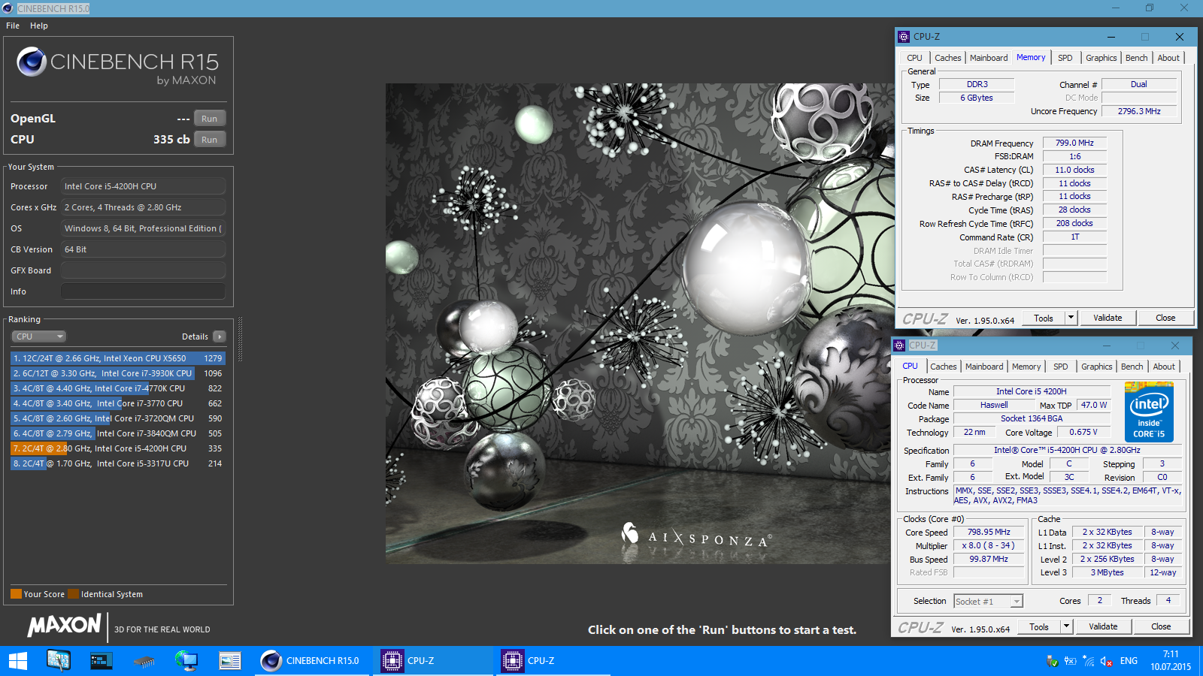
Task: Open the on-screen keyboard taskbar icon
Action: (59, 661)
